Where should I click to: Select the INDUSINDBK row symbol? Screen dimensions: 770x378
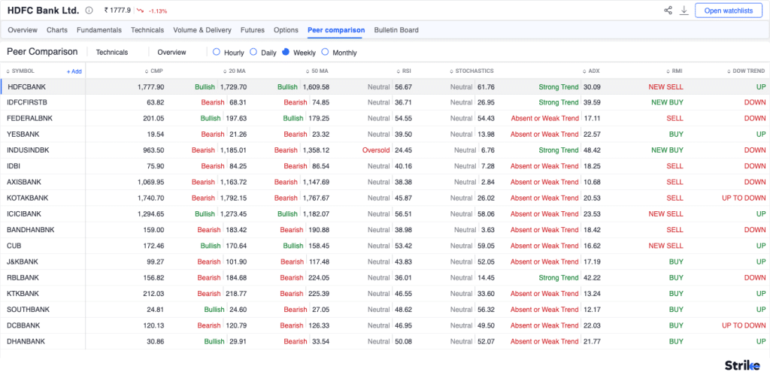[x=27, y=150]
